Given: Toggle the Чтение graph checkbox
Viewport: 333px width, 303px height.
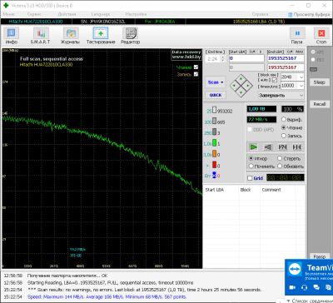Looking at the screenshot, I should (196, 67).
